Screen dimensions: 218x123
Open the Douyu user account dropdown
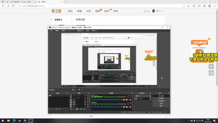pos(158,11)
